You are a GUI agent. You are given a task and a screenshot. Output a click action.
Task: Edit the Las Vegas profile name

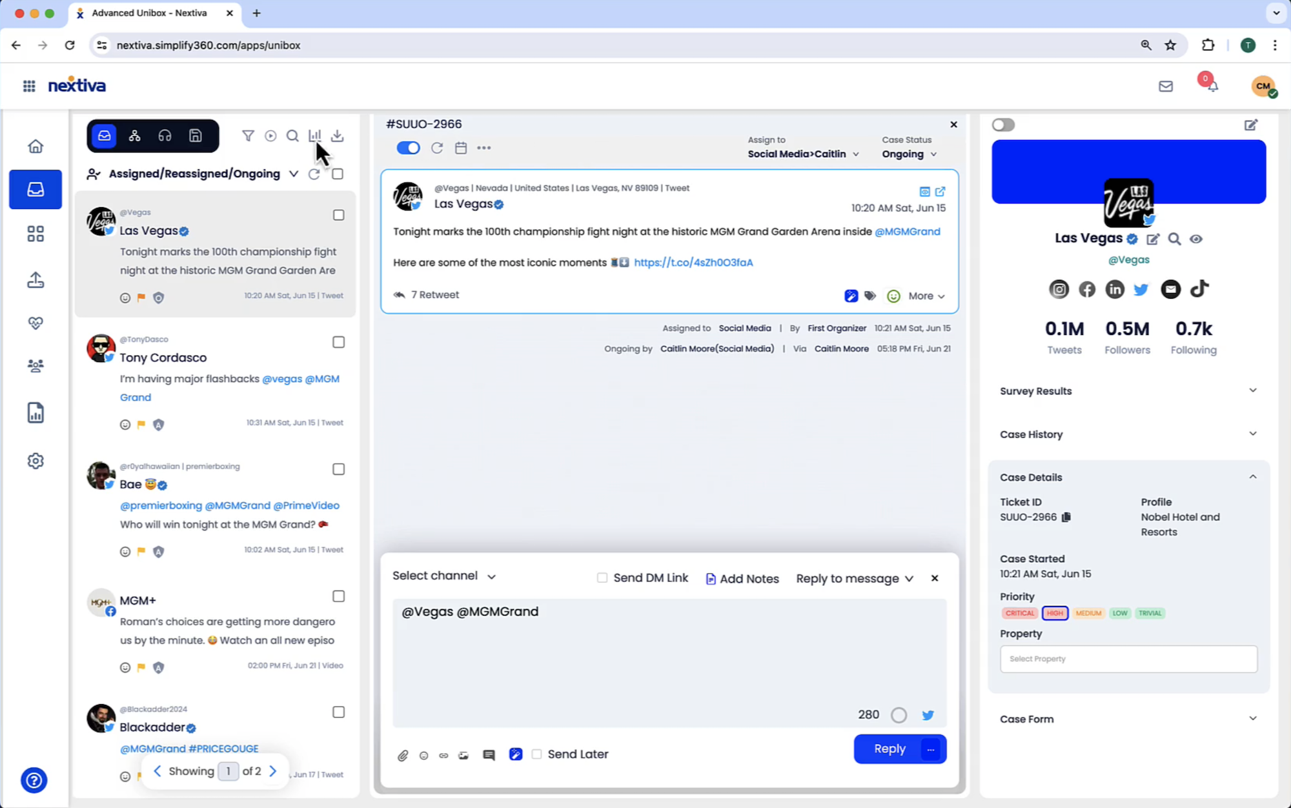click(x=1153, y=239)
